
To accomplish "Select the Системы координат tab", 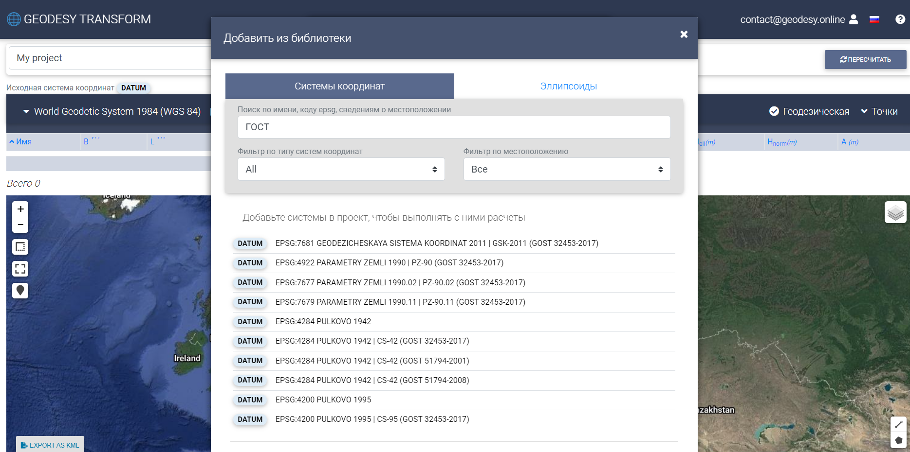I will 339,87.
